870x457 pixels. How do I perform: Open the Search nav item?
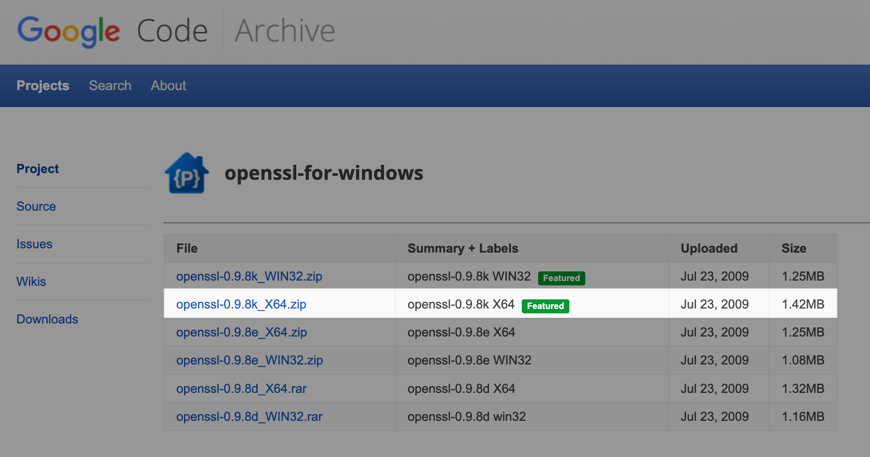click(110, 85)
